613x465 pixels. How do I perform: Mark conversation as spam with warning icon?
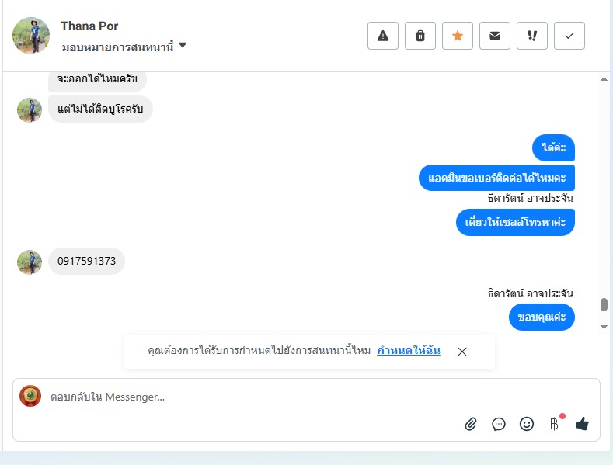click(x=383, y=36)
